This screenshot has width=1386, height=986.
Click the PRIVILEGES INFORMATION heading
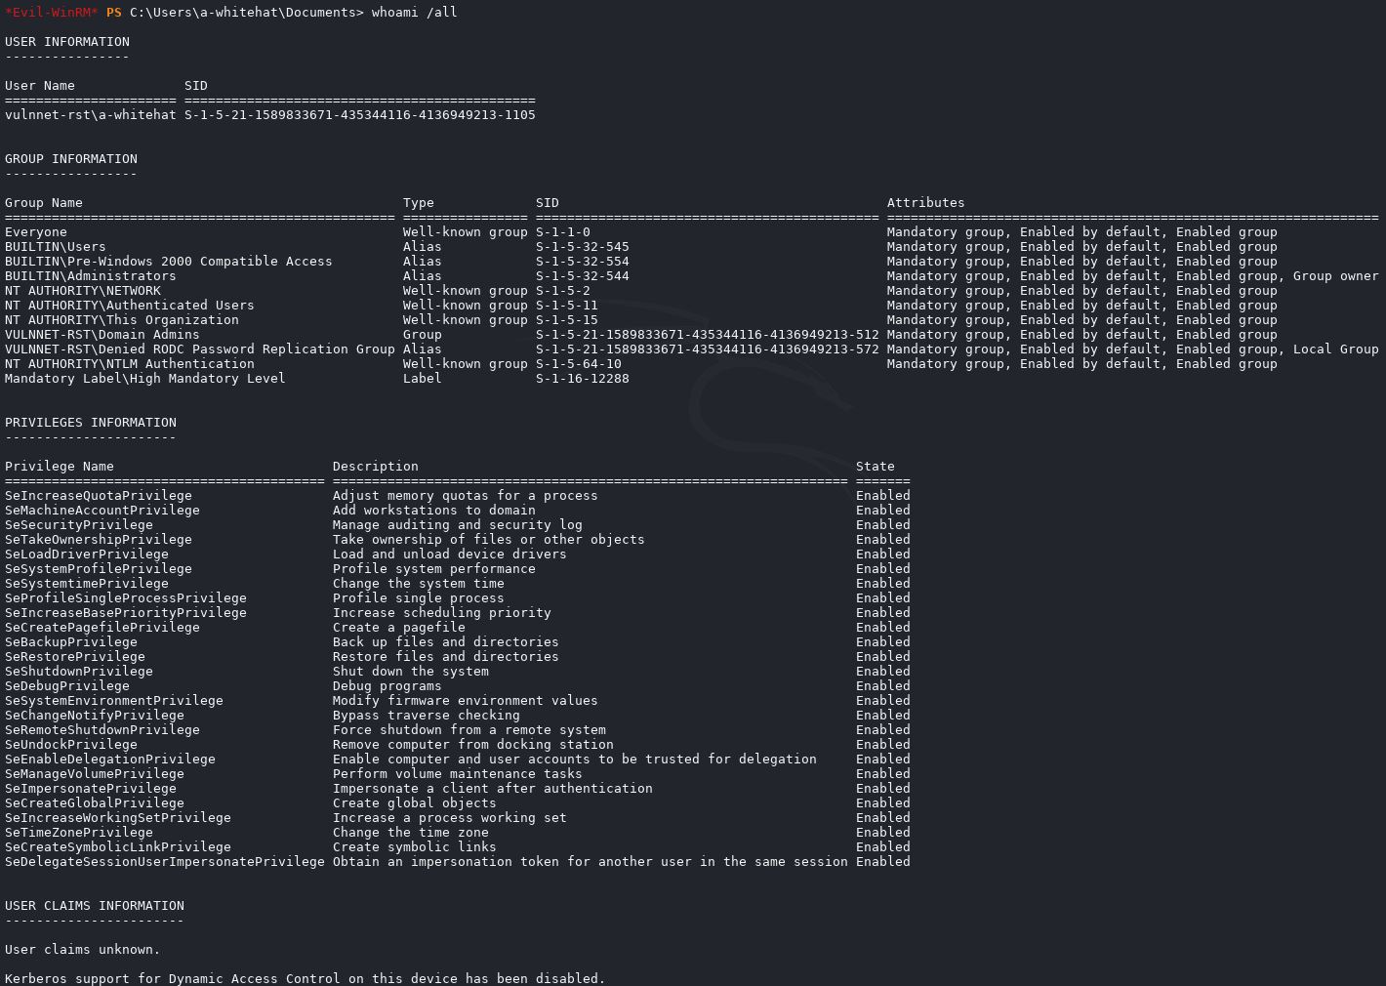[90, 423]
